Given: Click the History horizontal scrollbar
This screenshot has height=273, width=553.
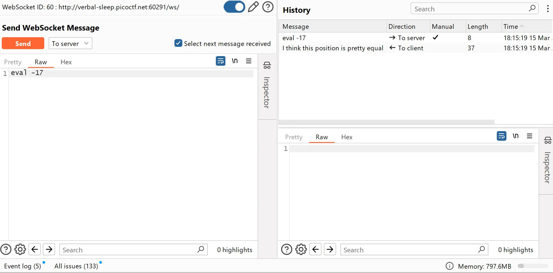Looking at the screenshot, I should click(386, 122).
